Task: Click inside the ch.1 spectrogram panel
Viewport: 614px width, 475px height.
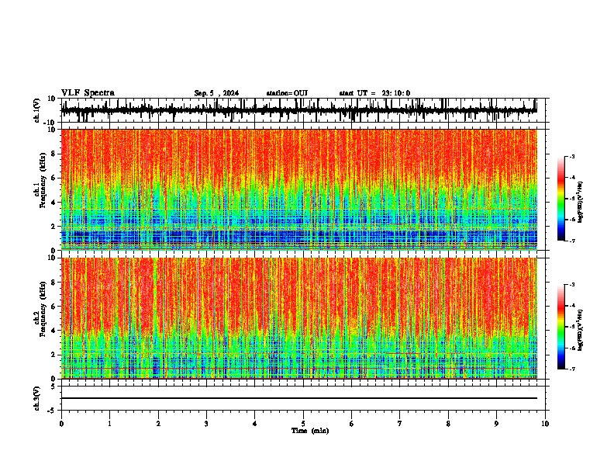Action: tap(299, 189)
